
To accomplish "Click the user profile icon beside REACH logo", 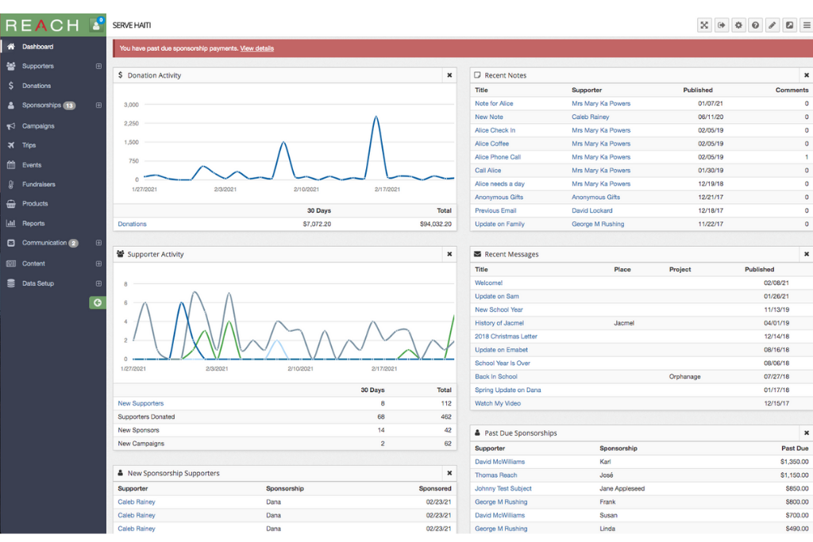I will click(98, 25).
